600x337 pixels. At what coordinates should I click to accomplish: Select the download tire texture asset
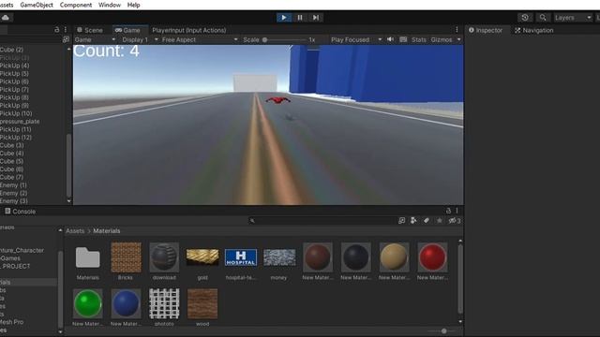click(x=164, y=261)
